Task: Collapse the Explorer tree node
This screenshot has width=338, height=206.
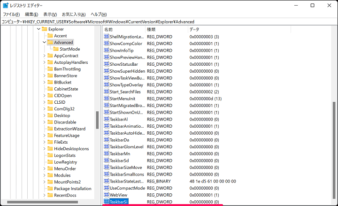Action: pos(38,29)
